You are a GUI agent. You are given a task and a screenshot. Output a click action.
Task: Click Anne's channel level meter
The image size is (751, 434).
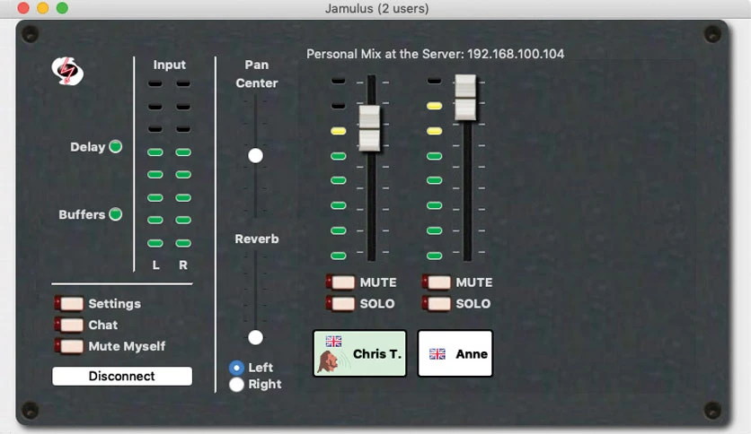tap(435, 168)
